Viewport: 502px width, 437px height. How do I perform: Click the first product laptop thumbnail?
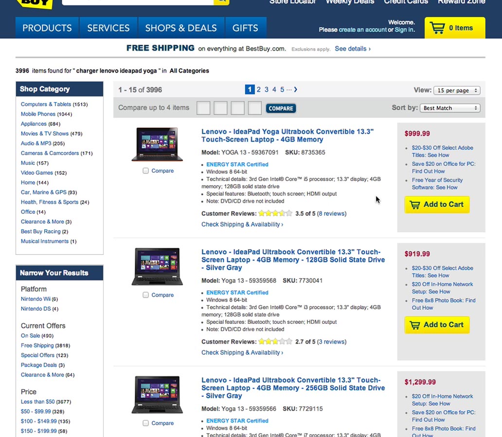tap(157, 144)
